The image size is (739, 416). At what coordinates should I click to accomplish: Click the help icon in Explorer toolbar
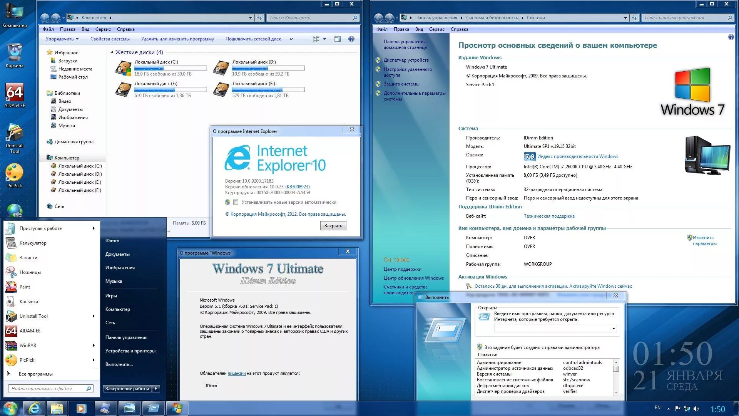coord(351,39)
